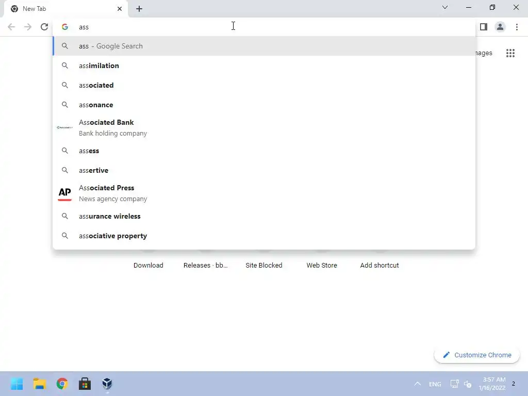This screenshot has width=528, height=396.
Task: Open the Windows Start menu
Action: (17, 384)
